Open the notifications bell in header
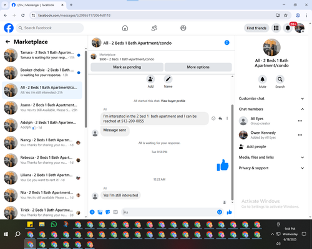This screenshot has width=312, height=249. pyautogui.click(x=288, y=28)
